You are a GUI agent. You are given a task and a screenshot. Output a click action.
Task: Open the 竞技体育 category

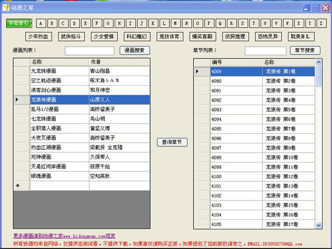(x=170, y=37)
